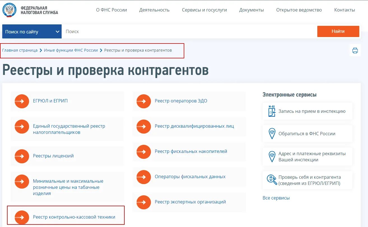The height and width of the screenshot is (227, 368).
Task: Click the orange Найти button
Action: point(338,31)
